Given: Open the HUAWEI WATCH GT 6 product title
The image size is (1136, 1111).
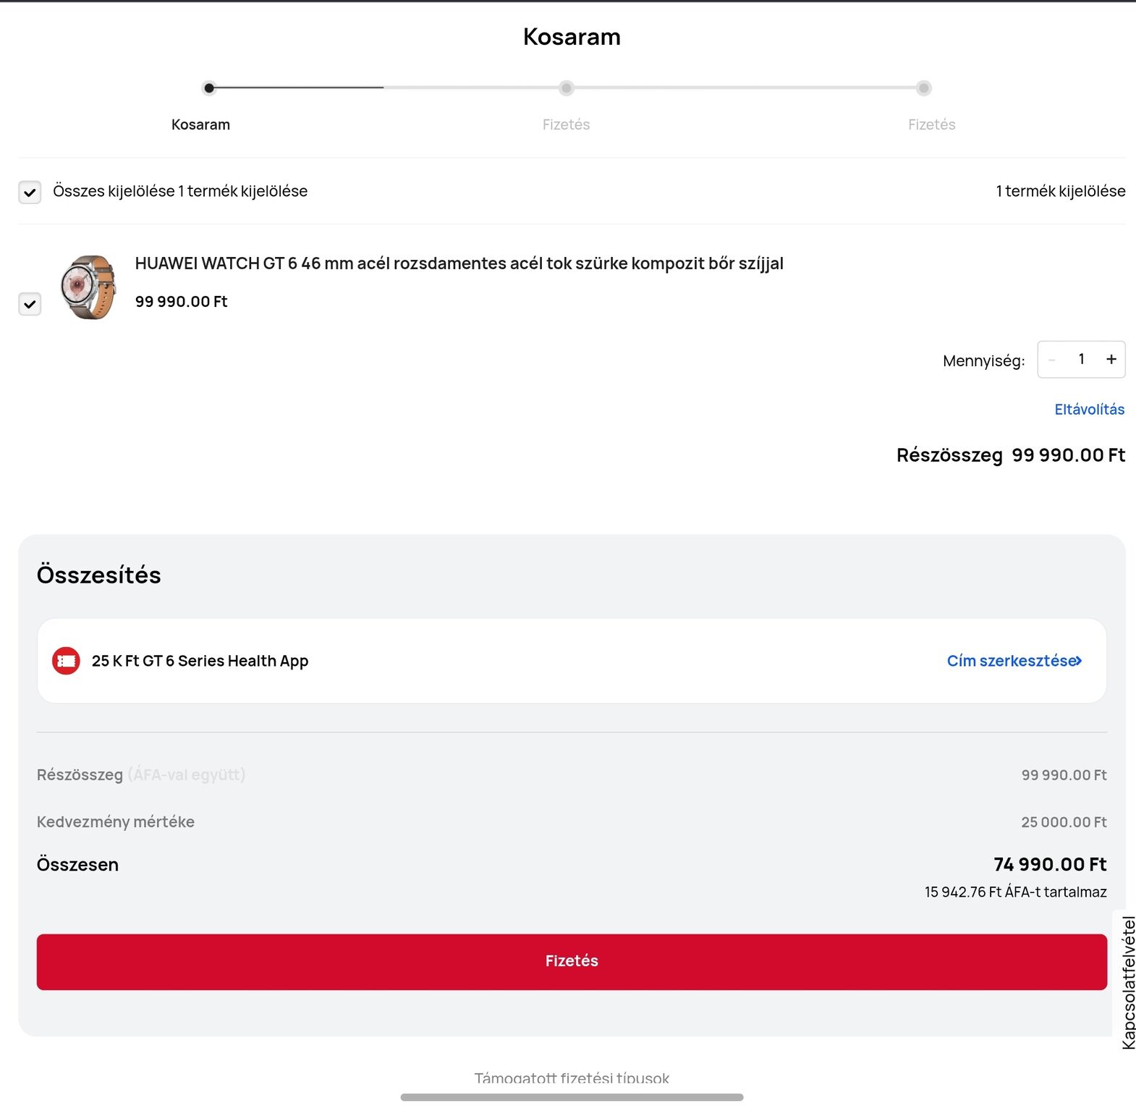Looking at the screenshot, I should click(x=459, y=263).
